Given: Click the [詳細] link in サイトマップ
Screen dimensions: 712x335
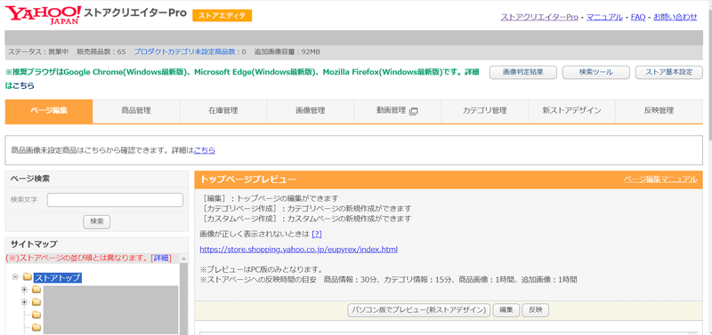Looking at the screenshot, I should tap(161, 258).
